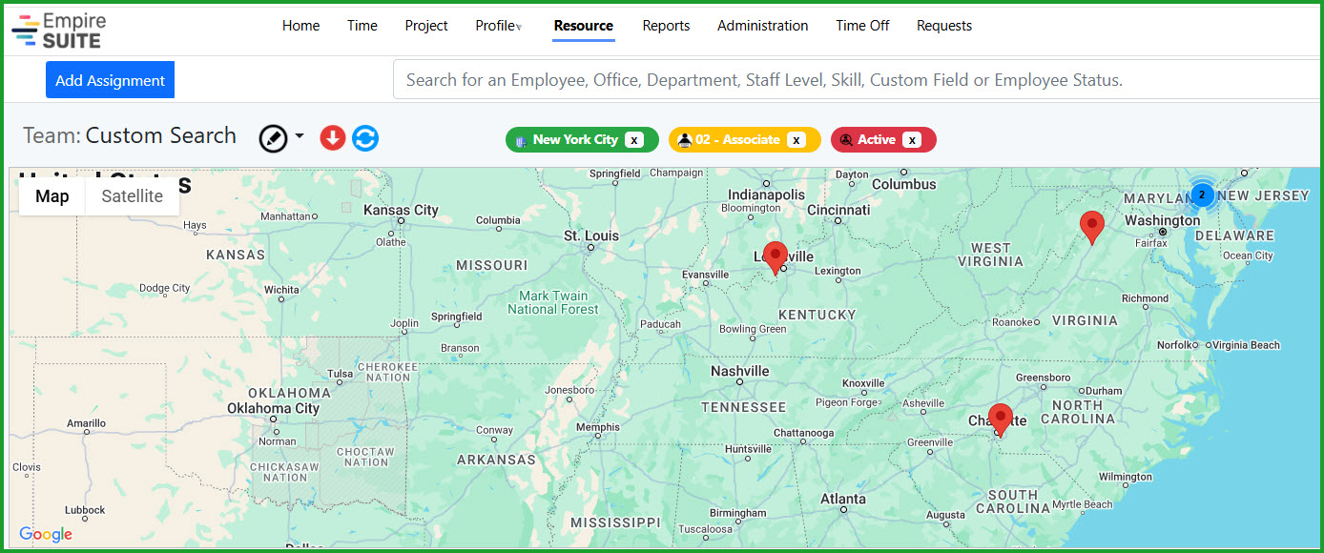Open the Administration menu

763,26
